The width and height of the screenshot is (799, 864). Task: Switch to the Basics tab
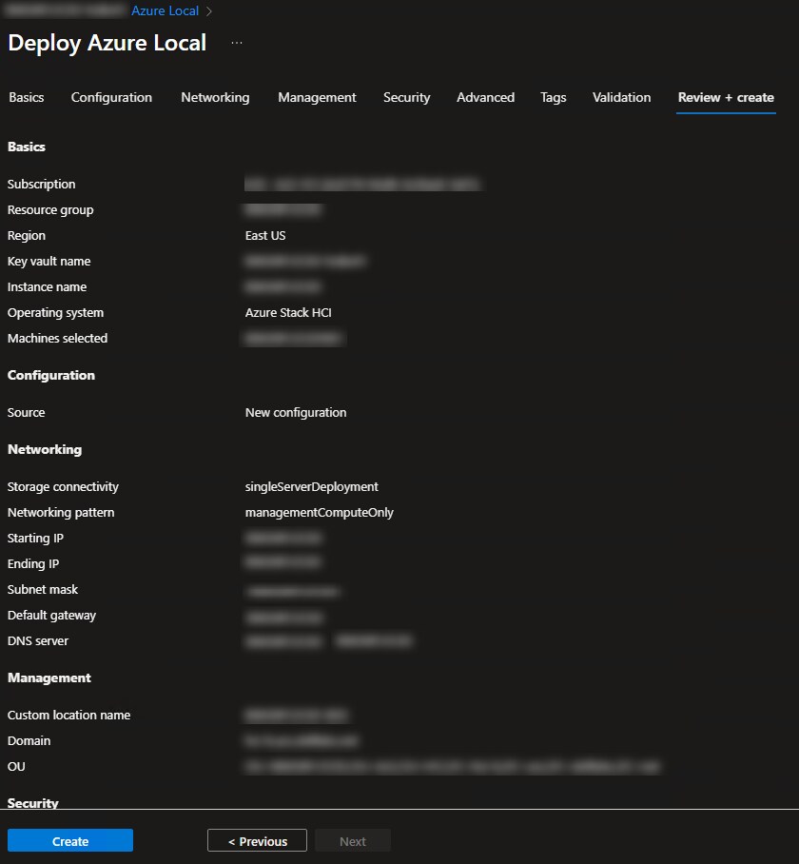[26, 97]
